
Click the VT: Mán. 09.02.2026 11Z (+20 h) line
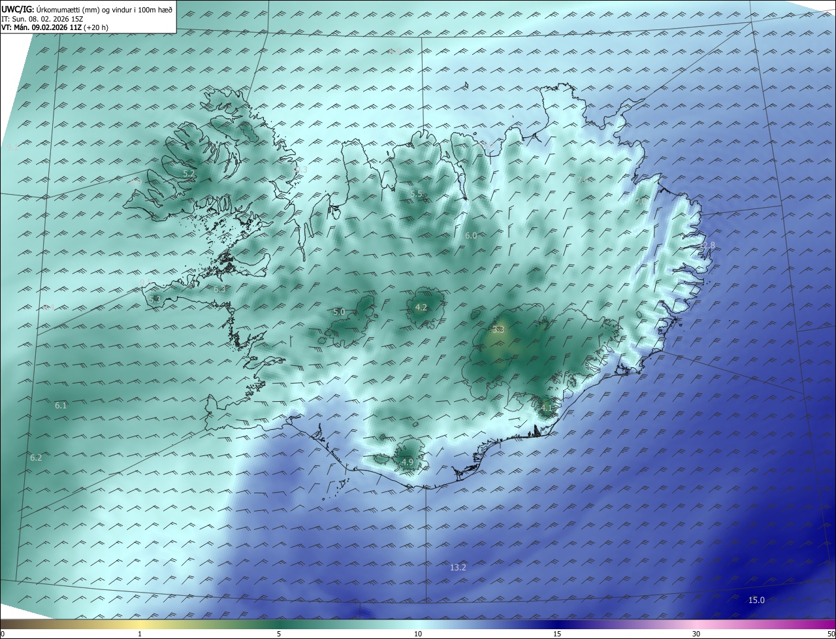click(55, 28)
